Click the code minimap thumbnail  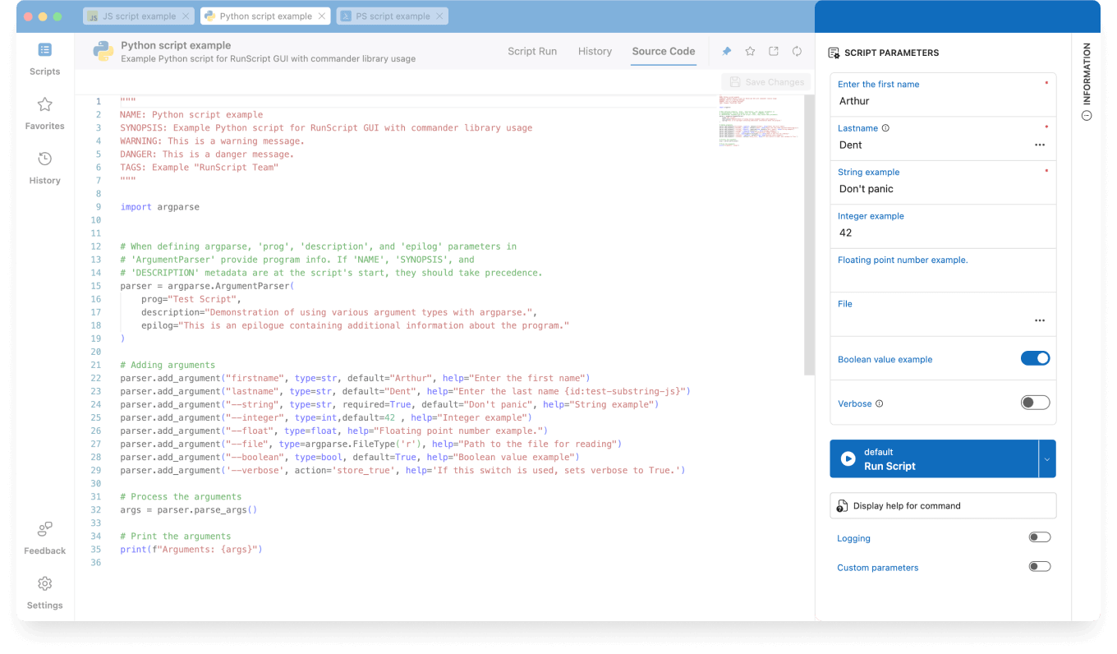coord(759,122)
